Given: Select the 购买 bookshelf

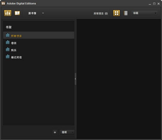Looking at the screenshot, I should (14, 50).
